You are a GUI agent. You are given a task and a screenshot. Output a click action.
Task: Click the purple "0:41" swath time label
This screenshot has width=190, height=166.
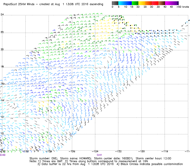pyautogui.click(x=99, y=155)
